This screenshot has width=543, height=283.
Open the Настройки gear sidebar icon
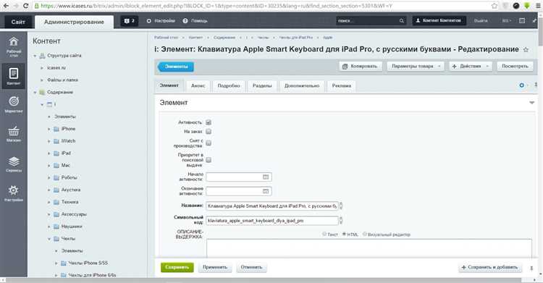[14, 193]
